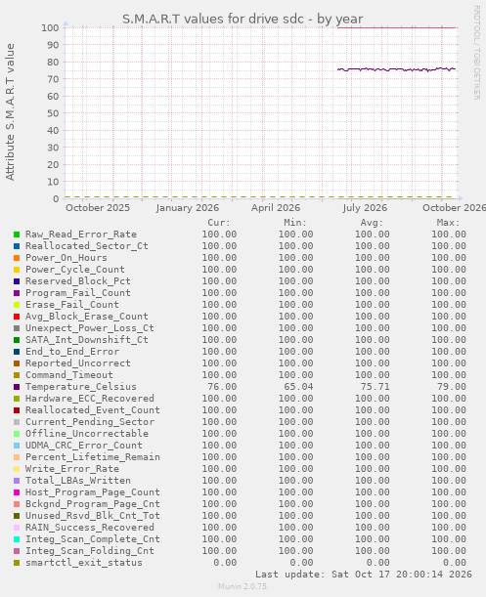Click Temperature_Celsius minimum value 65.04

point(298,387)
